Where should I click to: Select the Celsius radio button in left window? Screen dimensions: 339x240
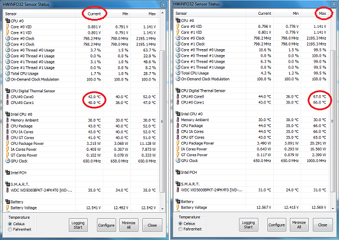pos(9,224)
